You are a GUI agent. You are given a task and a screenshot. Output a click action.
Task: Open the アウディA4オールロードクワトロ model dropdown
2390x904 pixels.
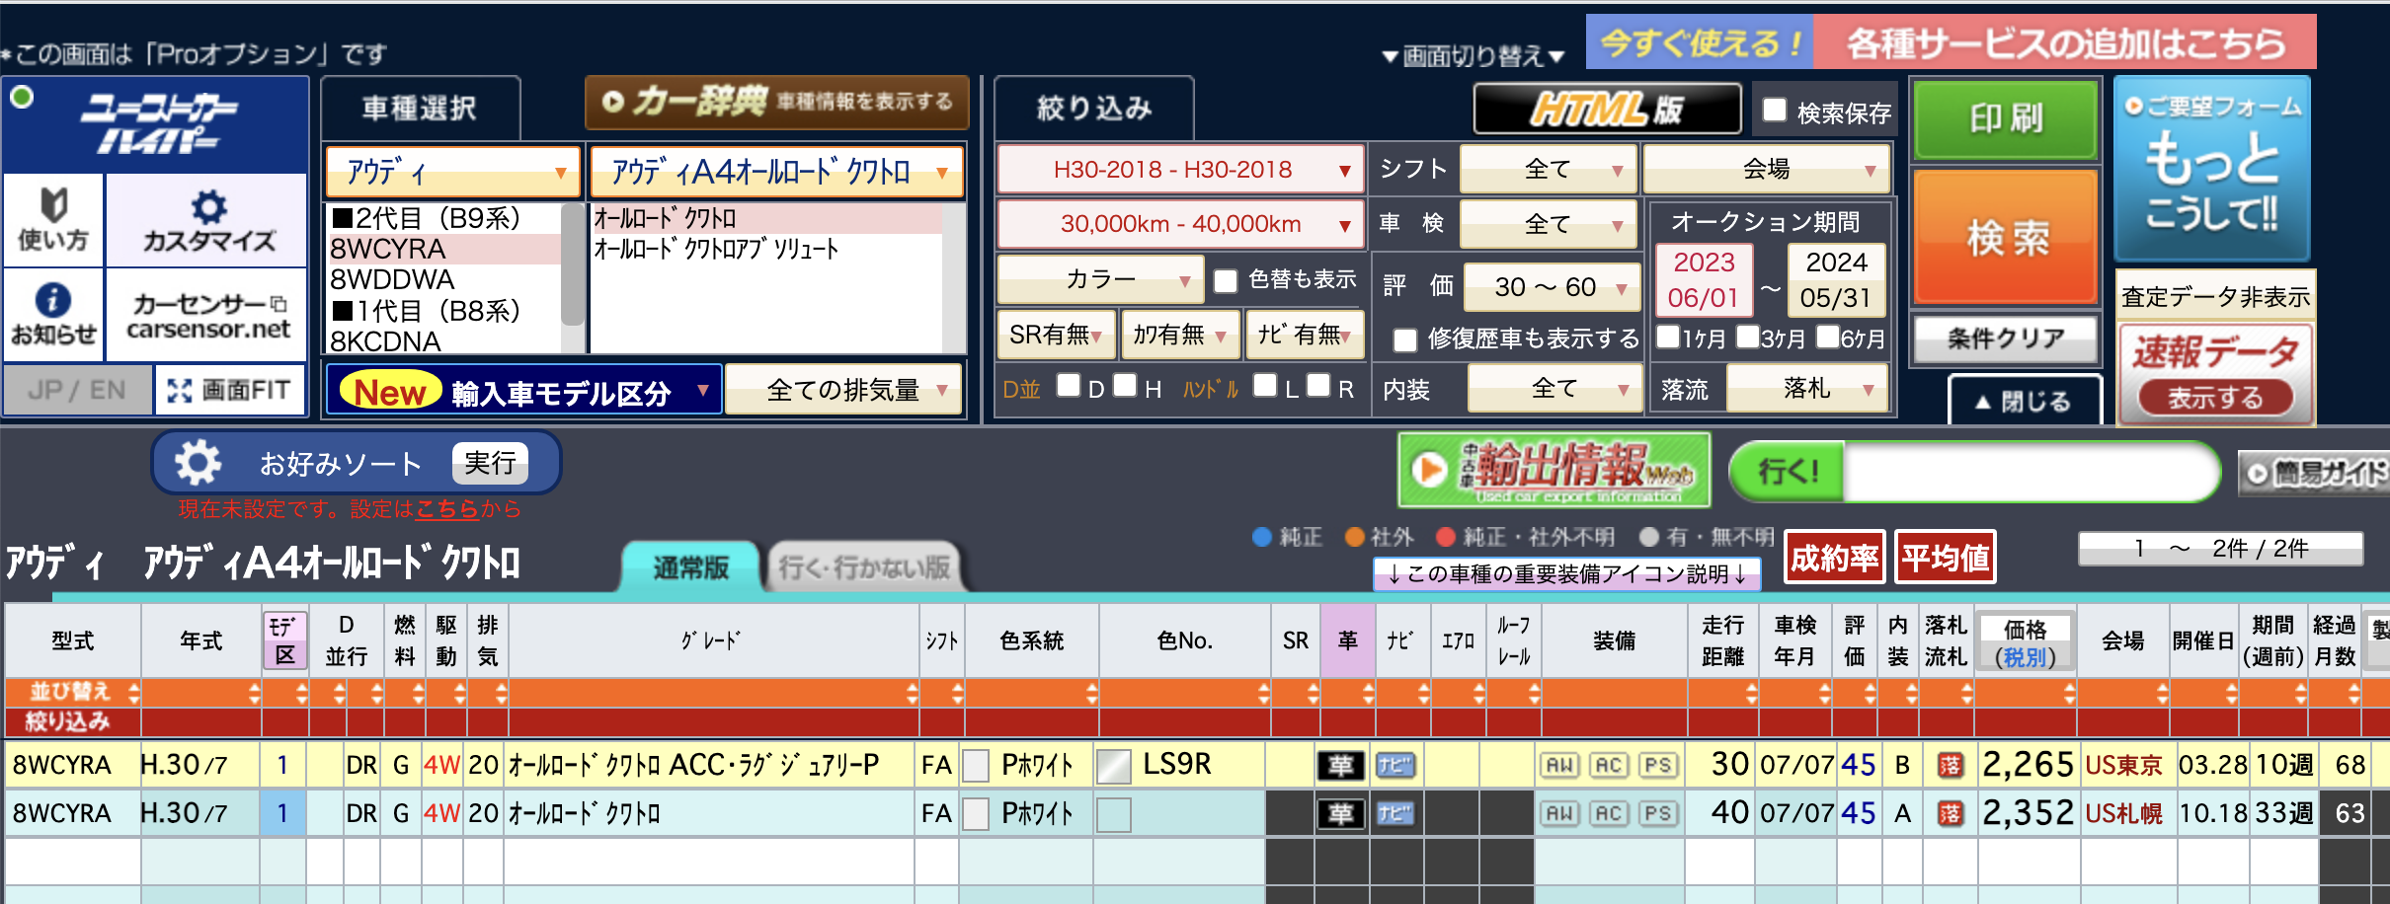777,172
